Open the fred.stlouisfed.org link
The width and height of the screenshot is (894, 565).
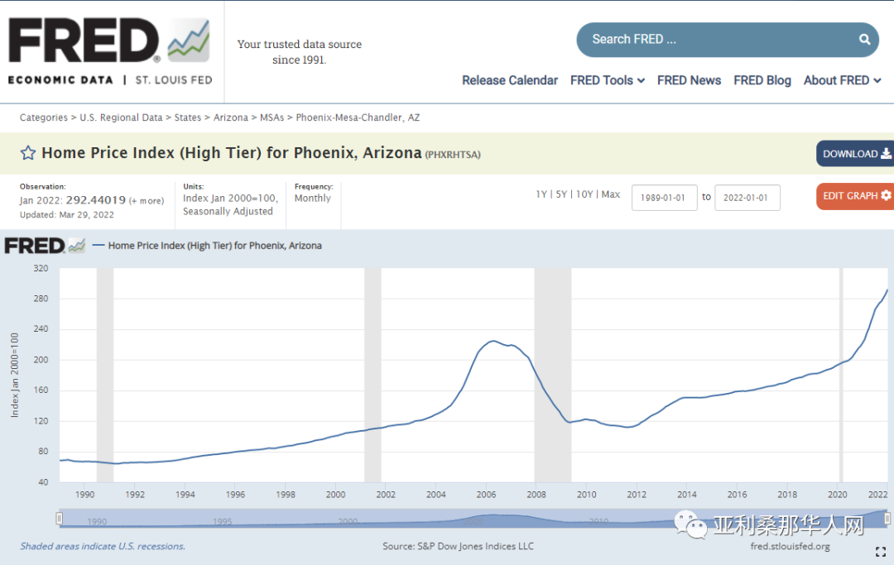790,546
